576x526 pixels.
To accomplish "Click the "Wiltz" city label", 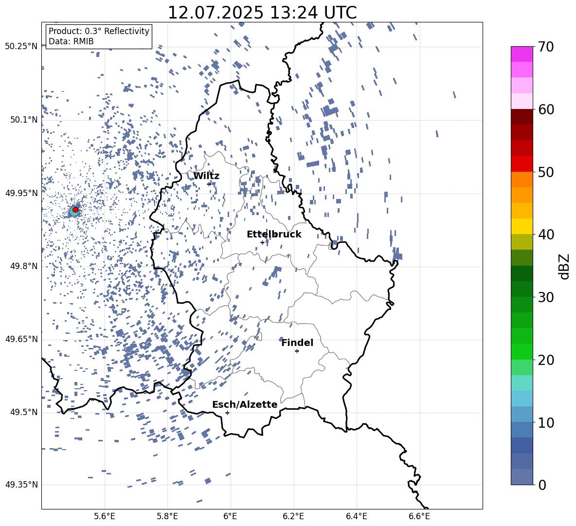I will 206,176.
